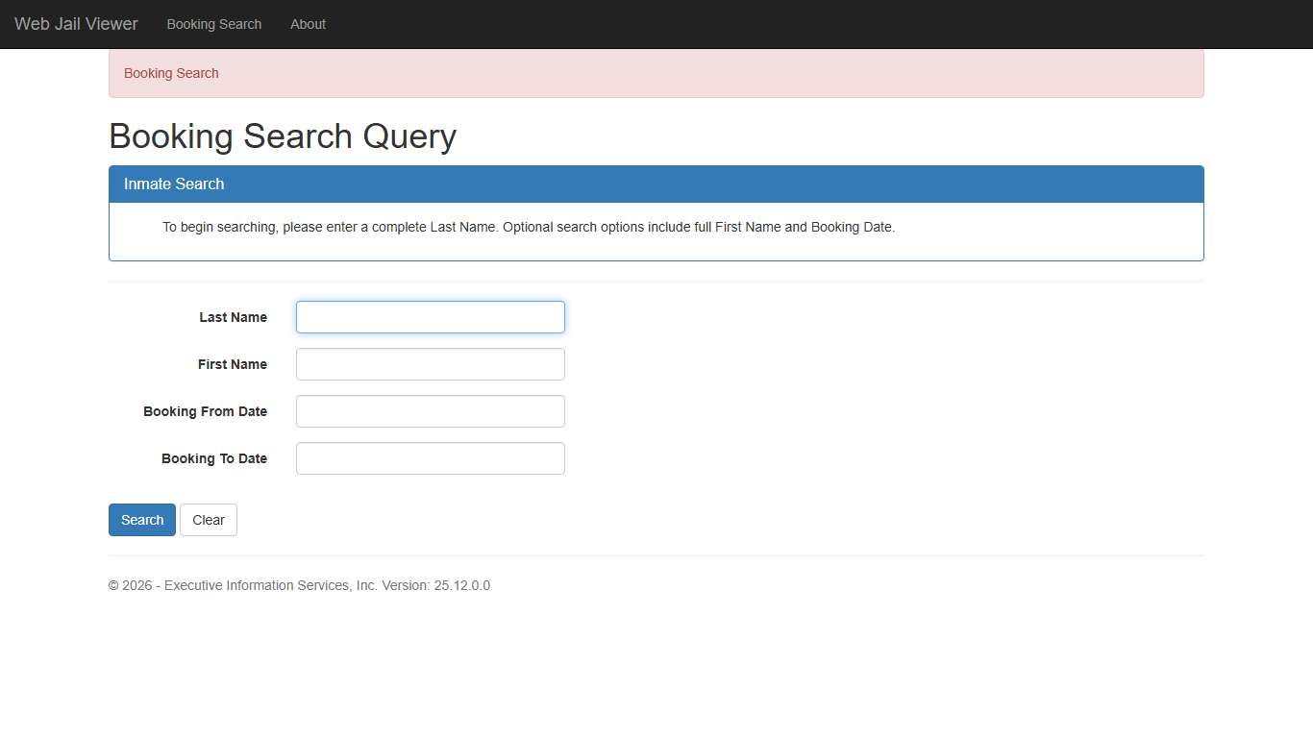1313x738 pixels.
Task: Click the Booking Search Query heading
Action: point(282,136)
